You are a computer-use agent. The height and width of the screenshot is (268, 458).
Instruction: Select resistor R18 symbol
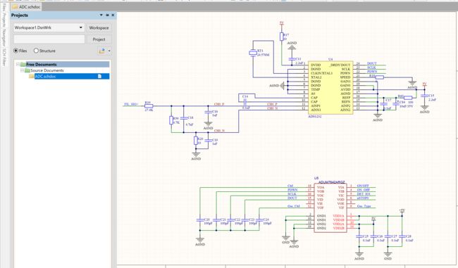[379, 77]
